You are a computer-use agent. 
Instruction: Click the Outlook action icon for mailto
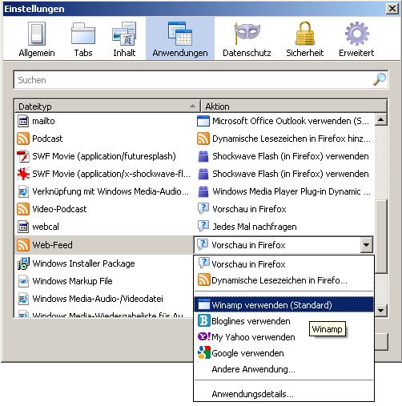(x=203, y=121)
